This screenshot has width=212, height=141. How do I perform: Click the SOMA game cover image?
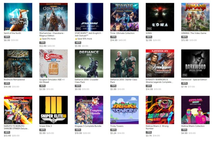pos(160,17)
